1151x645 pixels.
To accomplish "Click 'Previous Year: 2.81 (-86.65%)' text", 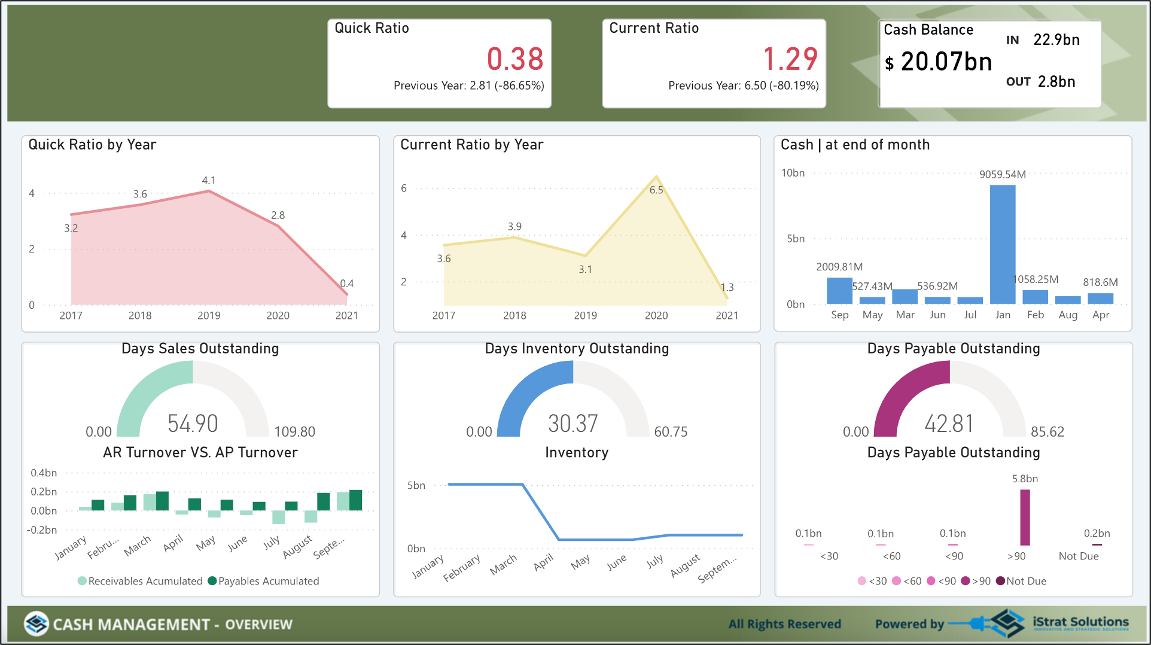I will (468, 86).
